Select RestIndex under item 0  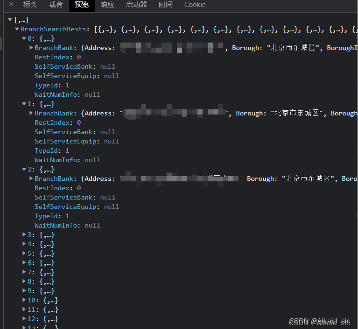(x=57, y=57)
